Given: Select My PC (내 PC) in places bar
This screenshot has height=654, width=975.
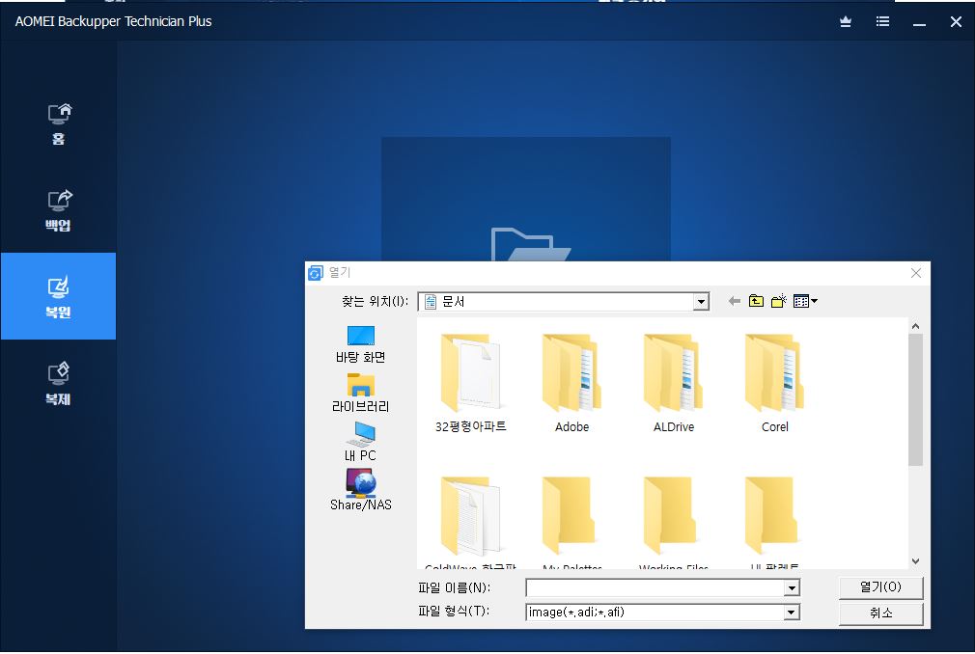Looking at the screenshot, I should point(361,442).
